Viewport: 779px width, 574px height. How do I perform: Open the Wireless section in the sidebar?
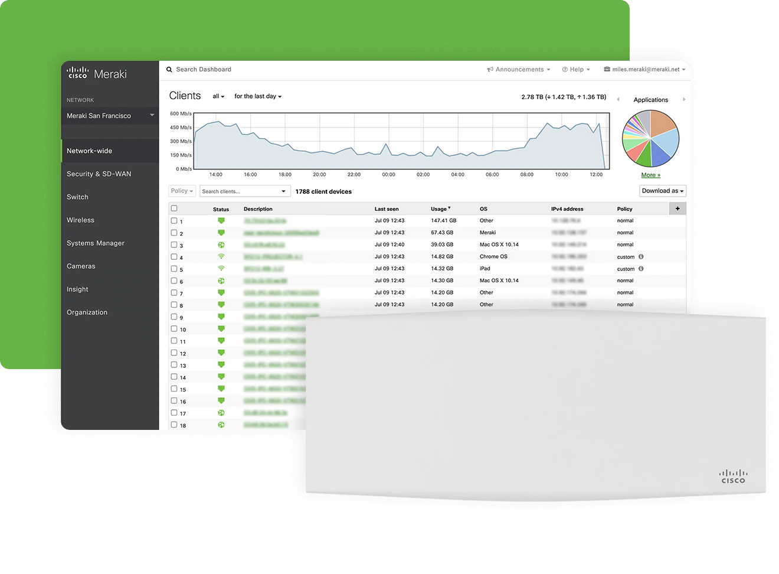[x=80, y=220]
